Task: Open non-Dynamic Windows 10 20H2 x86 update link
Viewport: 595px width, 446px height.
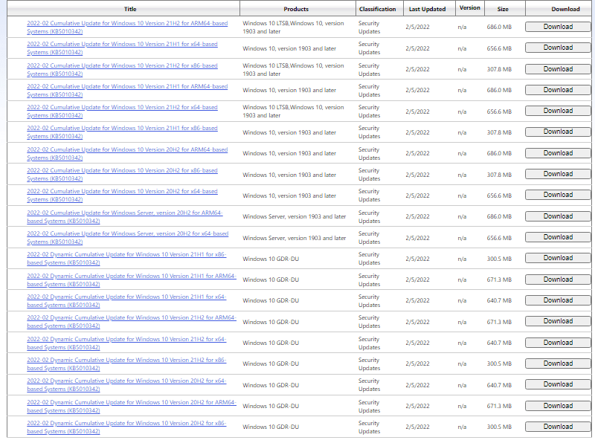Action: (122, 175)
